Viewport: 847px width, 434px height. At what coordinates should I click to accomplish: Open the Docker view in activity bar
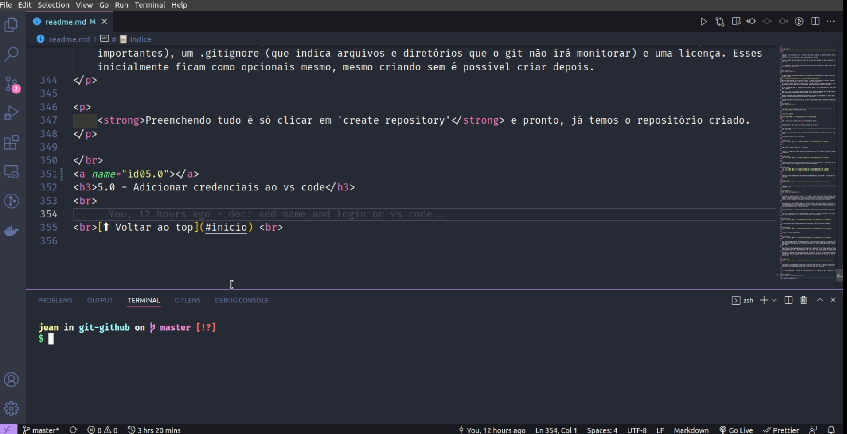12,230
